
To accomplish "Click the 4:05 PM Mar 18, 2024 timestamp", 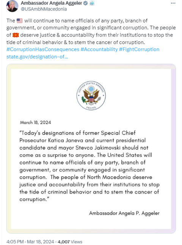I will [x=30, y=242].
